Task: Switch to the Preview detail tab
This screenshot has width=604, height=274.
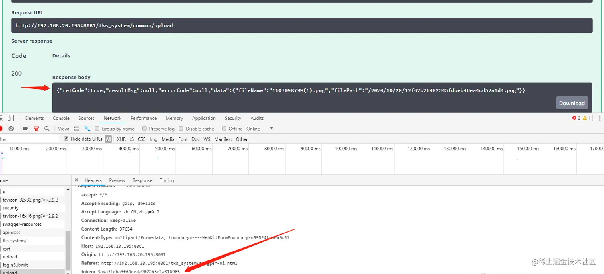Action: (x=117, y=180)
